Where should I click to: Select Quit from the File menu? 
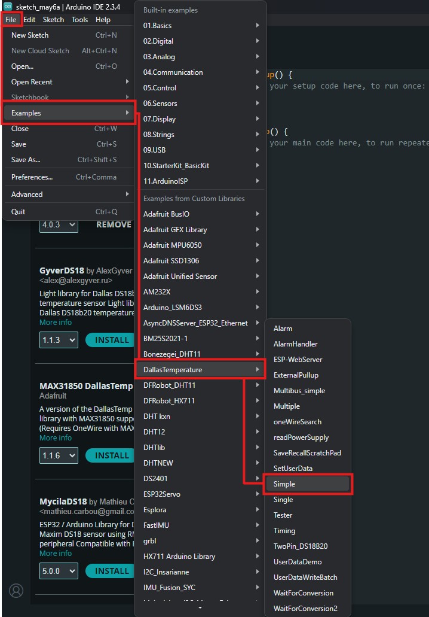(x=69, y=212)
